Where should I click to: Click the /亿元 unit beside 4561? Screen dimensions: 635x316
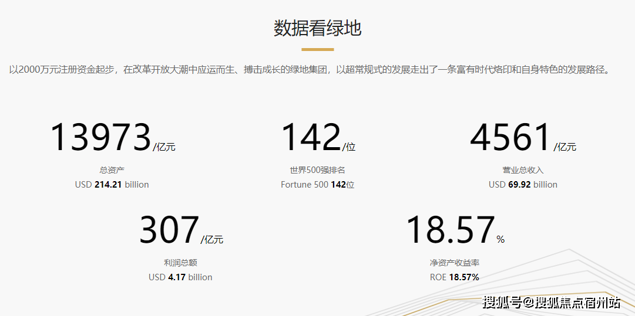[x=565, y=147]
